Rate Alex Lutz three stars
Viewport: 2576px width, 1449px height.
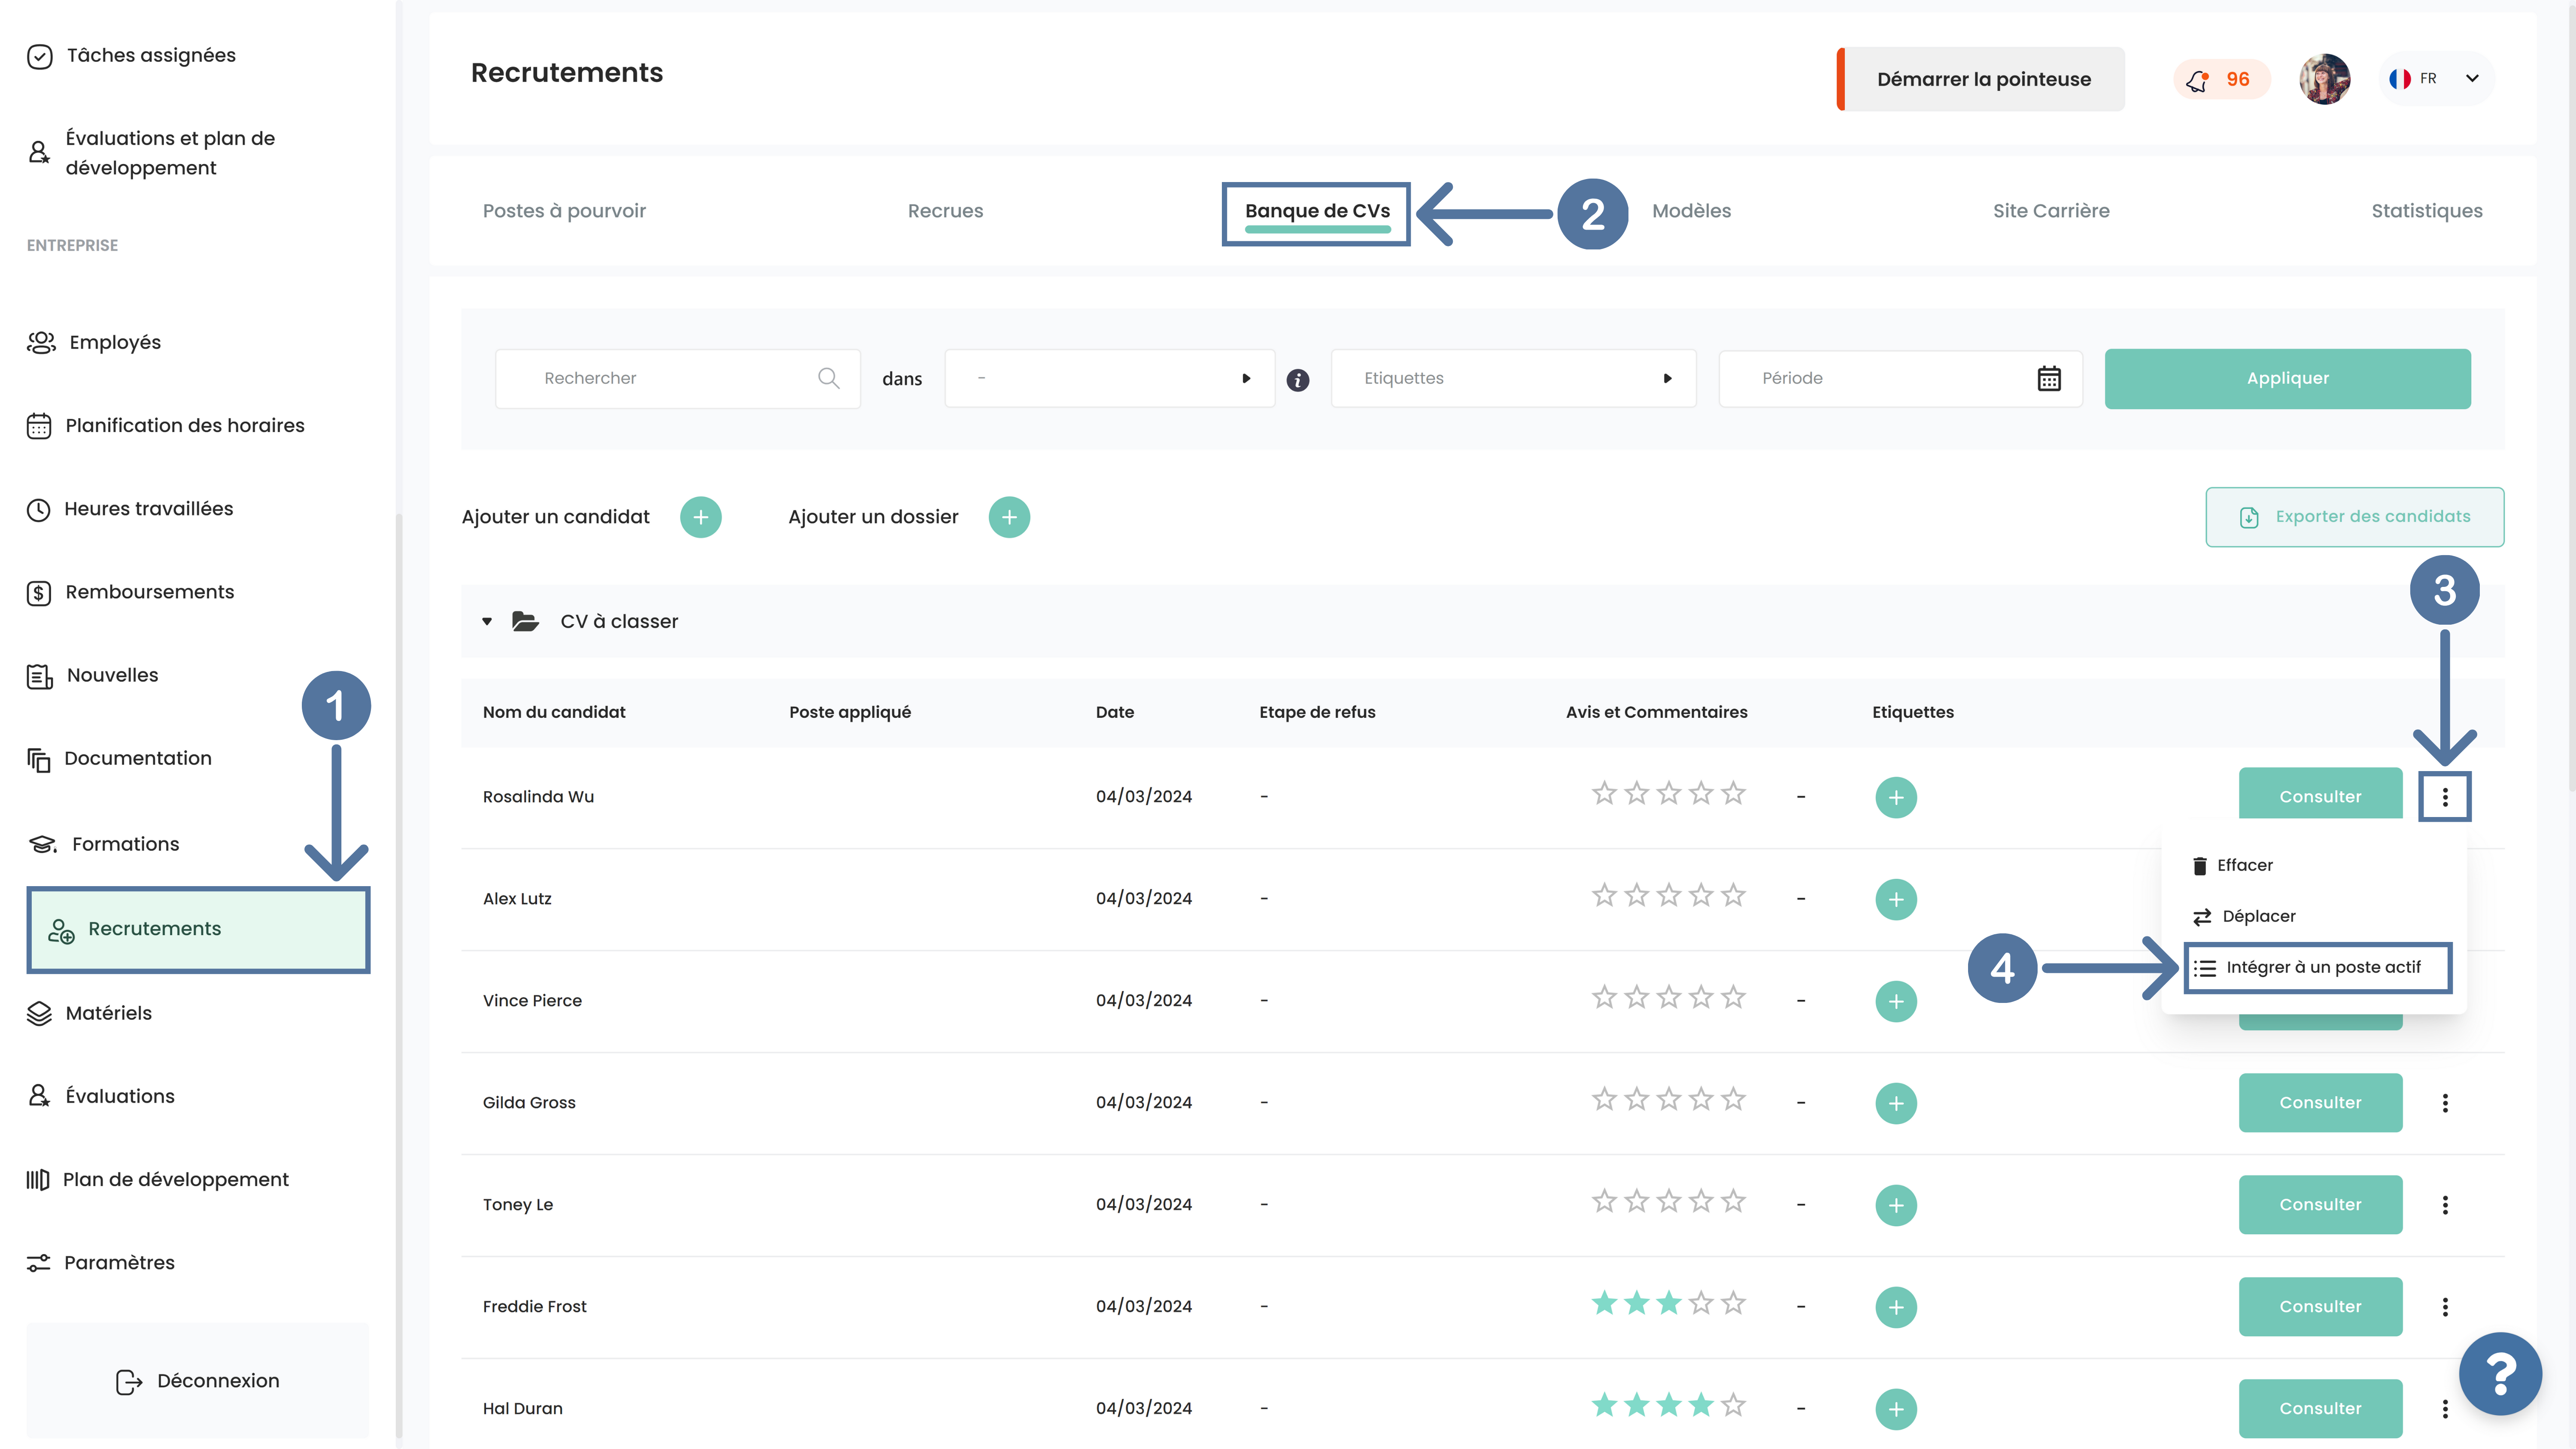(1669, 896)
